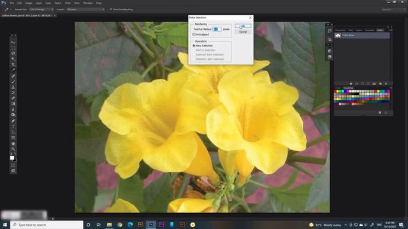Click Fill path icon in Paths panel
This screenshot has height=229, width=408.
[x=351, y=83]
